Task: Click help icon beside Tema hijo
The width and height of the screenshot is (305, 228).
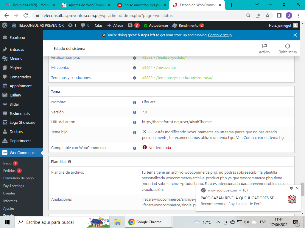Action: 134,132
